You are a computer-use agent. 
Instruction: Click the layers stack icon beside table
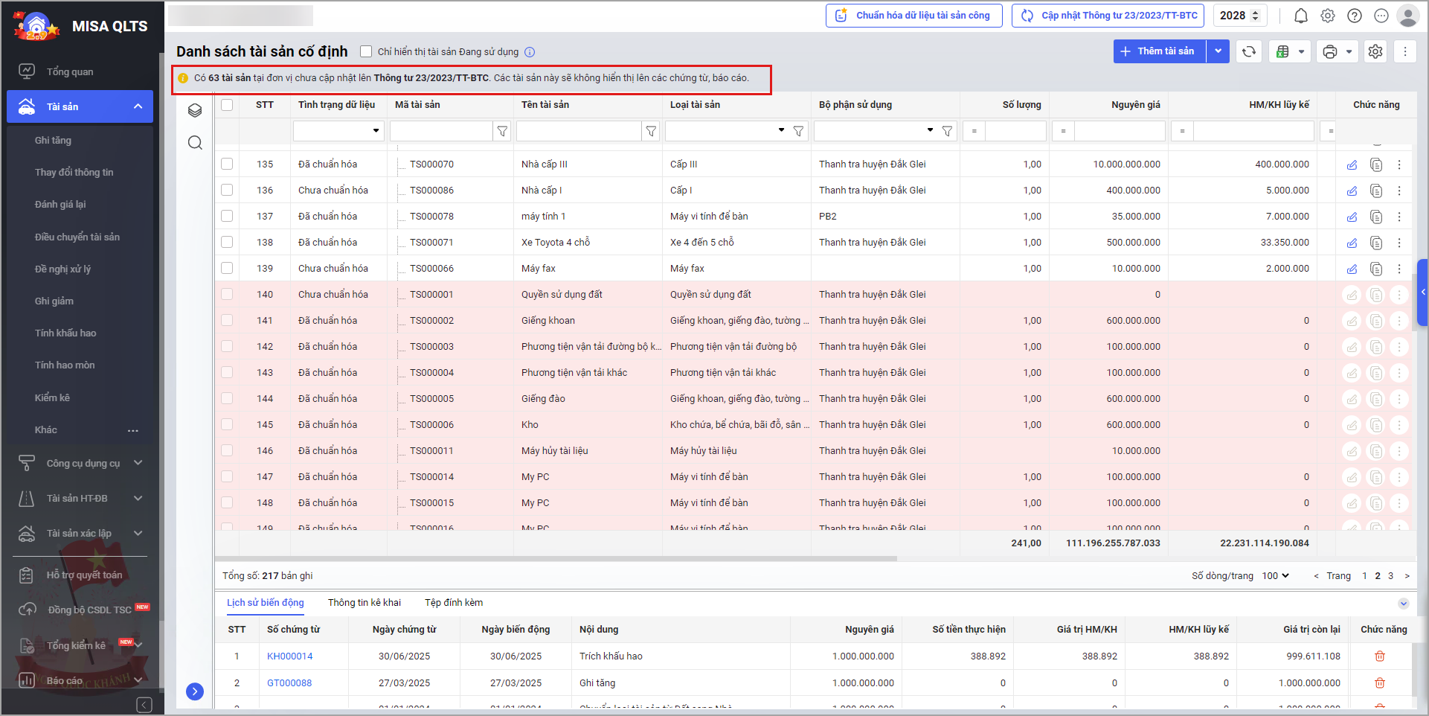(195, 111)
